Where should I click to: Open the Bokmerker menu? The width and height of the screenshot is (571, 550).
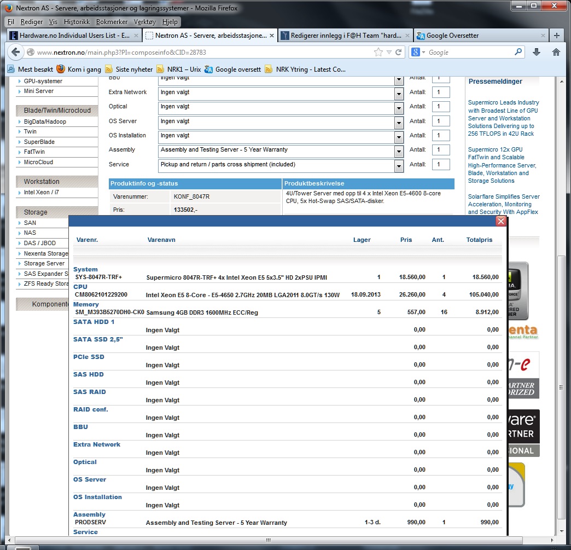tap(112, 22)
